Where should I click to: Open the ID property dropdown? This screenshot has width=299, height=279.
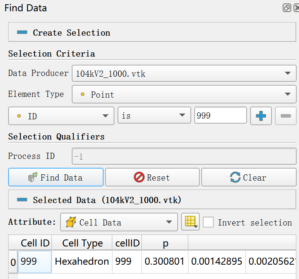click(x=61, y=116)
